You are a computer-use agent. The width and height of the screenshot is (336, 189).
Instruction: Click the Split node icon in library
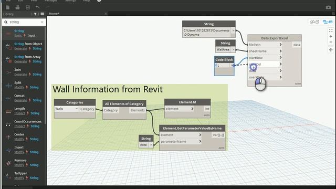pos(8,85)
